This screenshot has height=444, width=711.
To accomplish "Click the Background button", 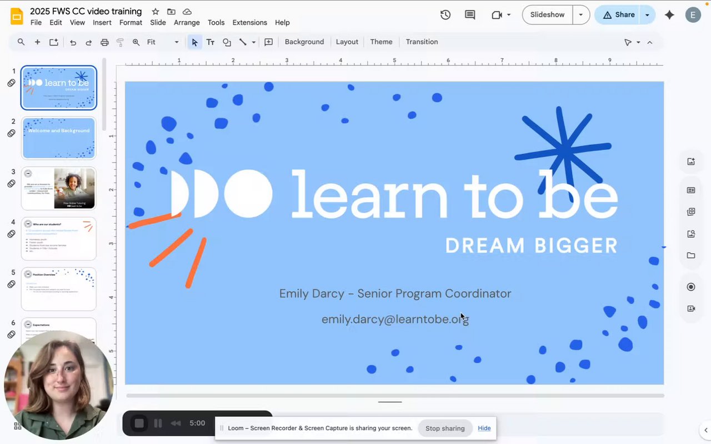I will (304, 42).
